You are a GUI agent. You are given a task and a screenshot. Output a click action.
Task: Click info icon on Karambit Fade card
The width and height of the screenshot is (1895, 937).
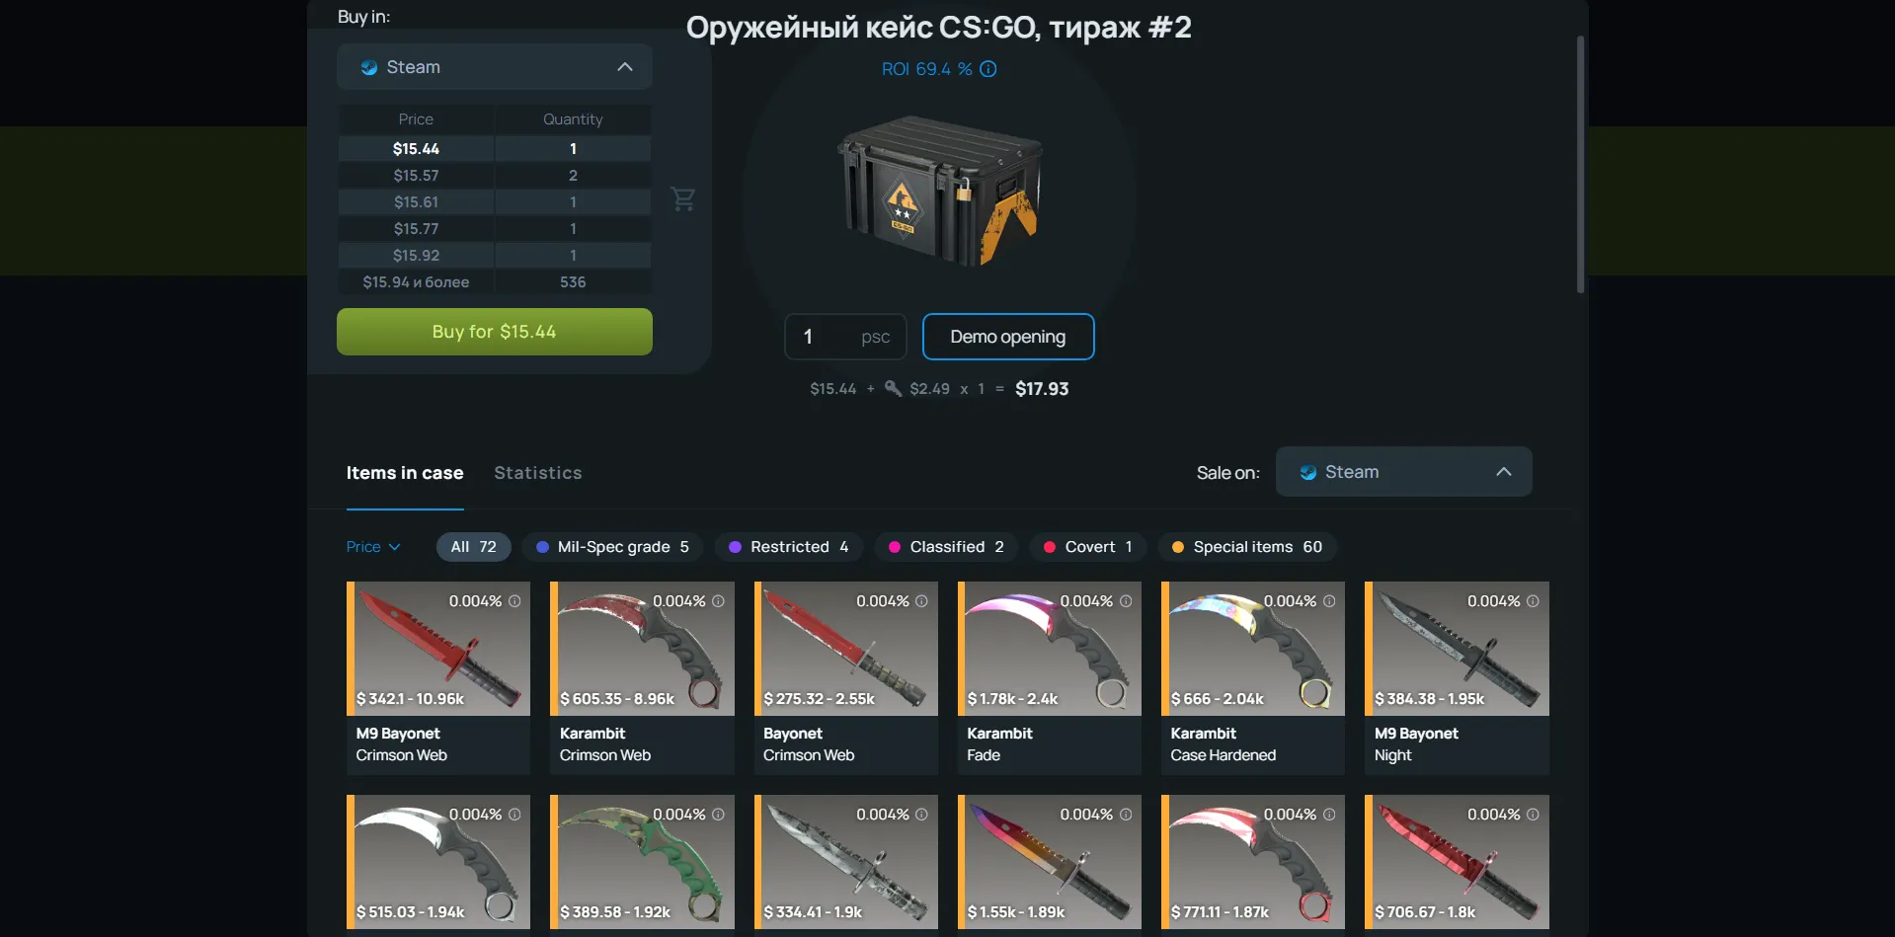click(x=1126, y=601)
